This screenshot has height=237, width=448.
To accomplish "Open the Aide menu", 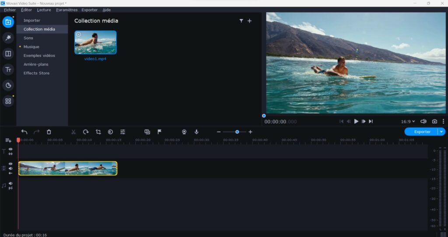I will tap(107, 10).
